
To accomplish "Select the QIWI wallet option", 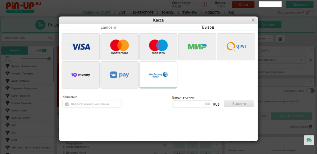I will [x=236, y=47].
